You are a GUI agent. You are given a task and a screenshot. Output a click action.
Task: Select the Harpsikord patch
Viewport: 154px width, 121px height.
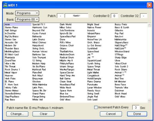[x=38, y=46]
